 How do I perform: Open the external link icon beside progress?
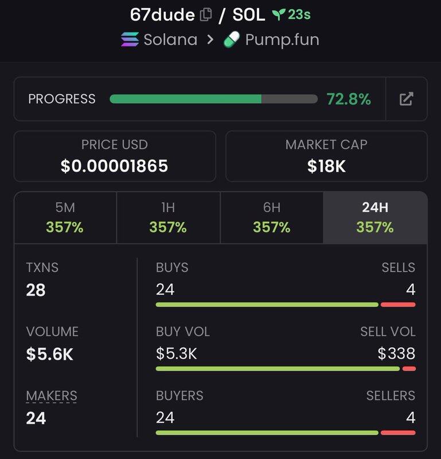tap(406, 99)
